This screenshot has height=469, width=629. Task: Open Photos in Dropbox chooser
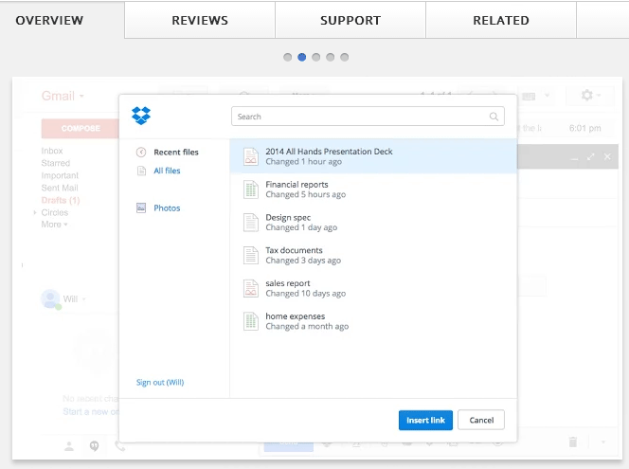167,207
